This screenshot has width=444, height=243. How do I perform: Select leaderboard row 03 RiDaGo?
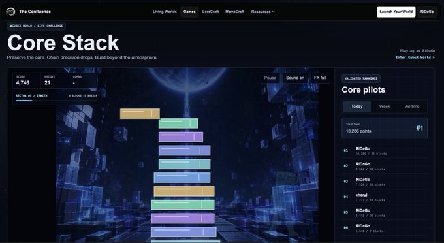(x=385, y=182)
